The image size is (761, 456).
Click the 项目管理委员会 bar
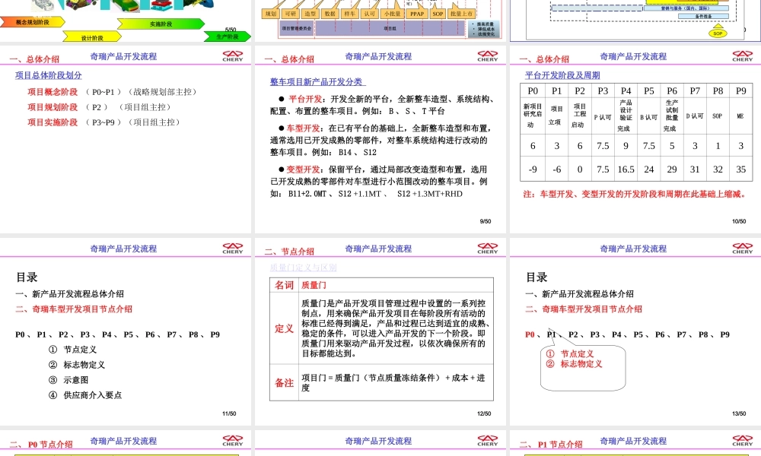(297, 29)
